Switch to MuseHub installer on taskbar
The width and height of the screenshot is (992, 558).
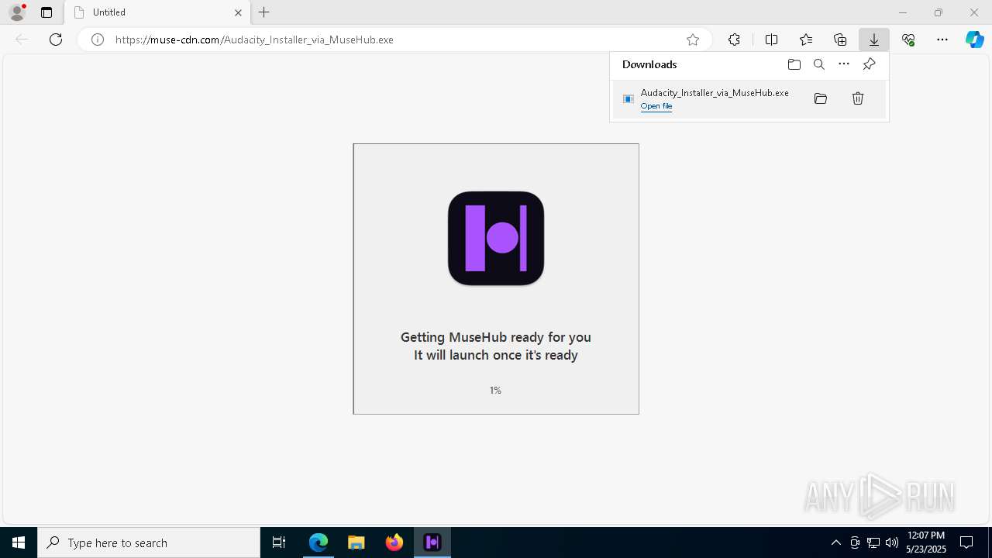432,542
